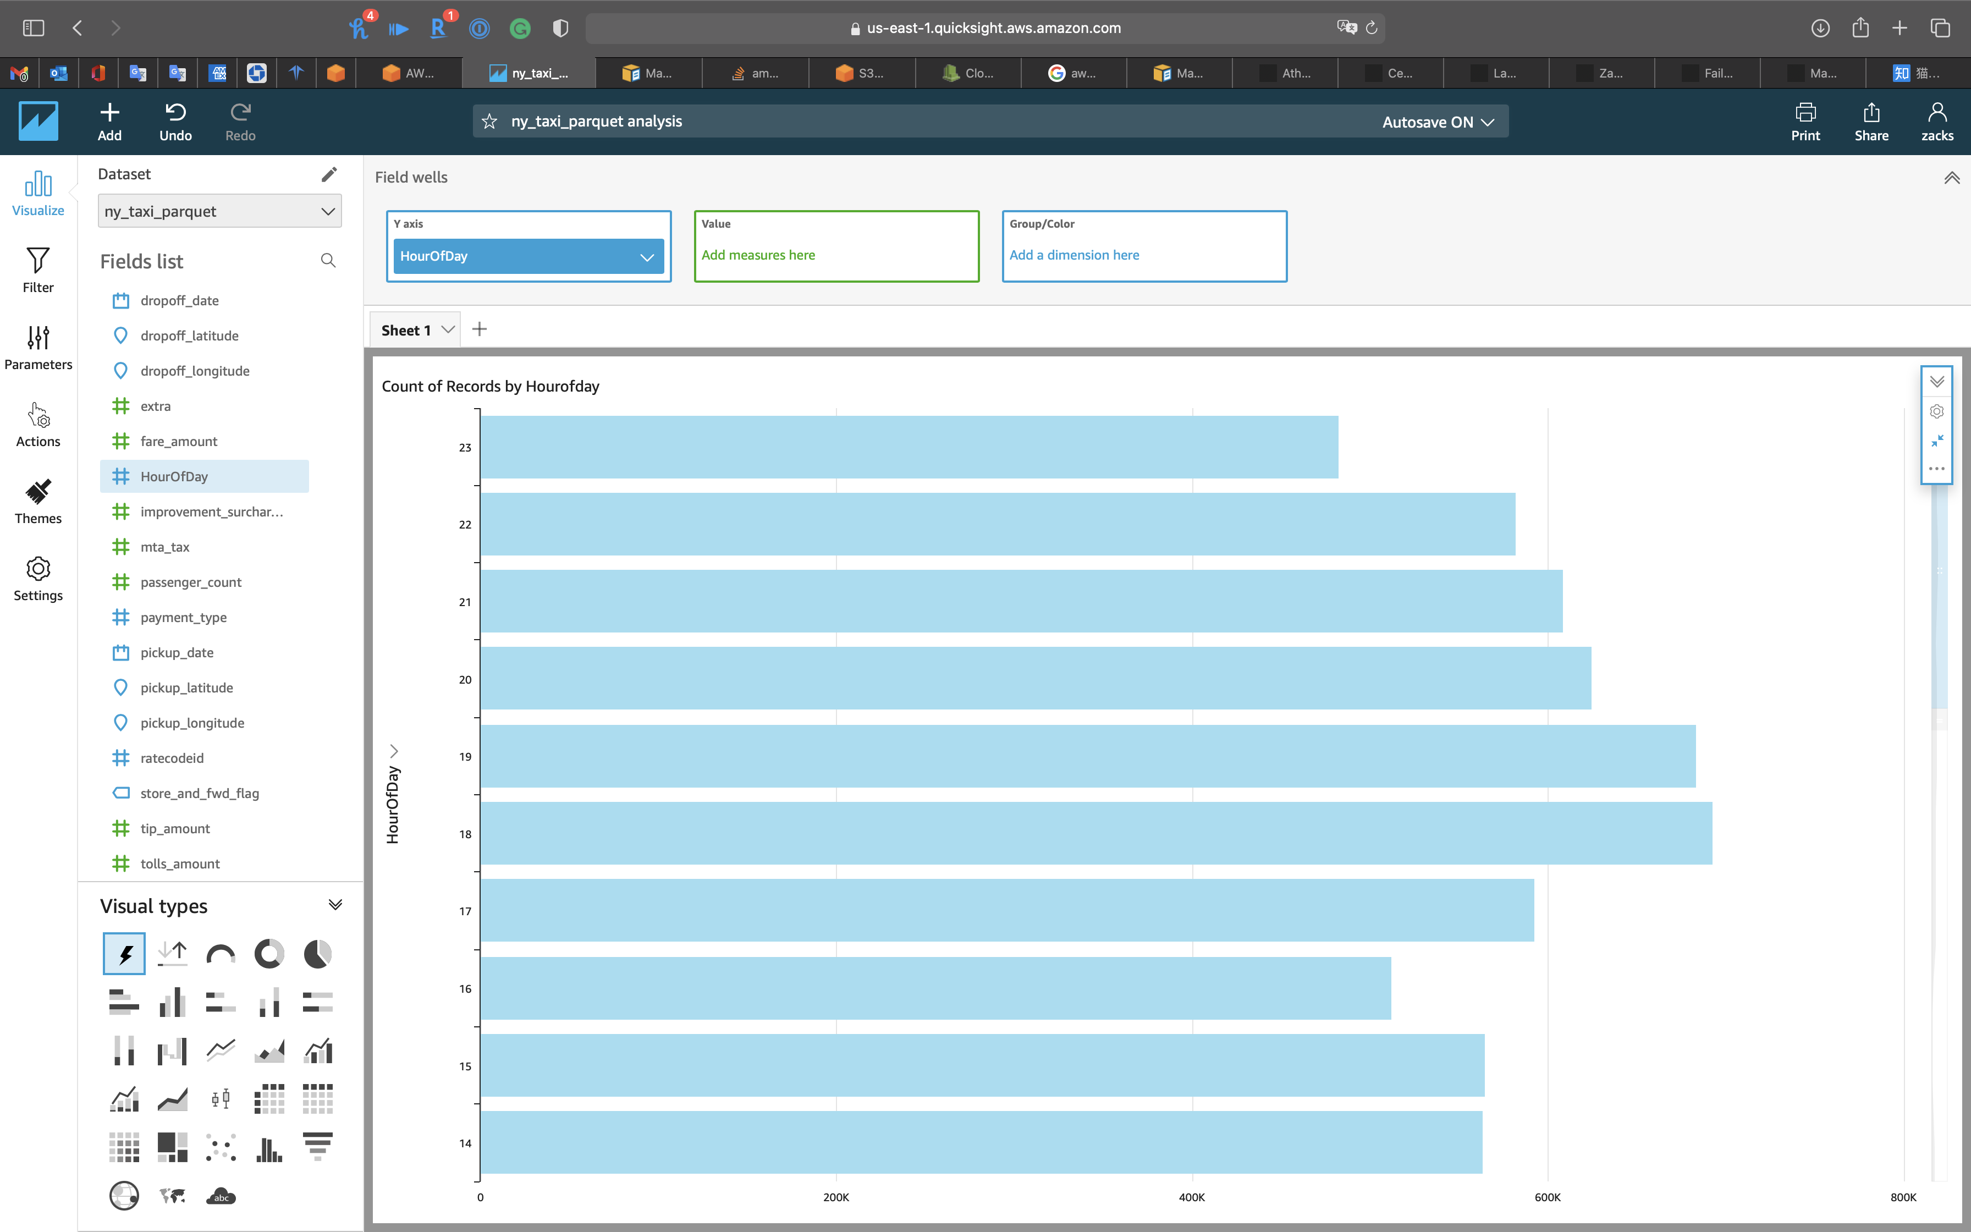Viewport: 1971px width, 1232px height.
Task: Minimize the visual using the arrows icon
Action: pyautogui.click(x=1937, y=441)
